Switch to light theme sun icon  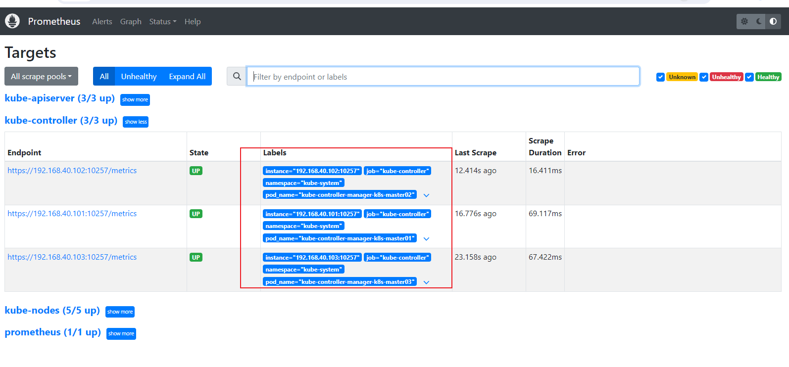744,21
